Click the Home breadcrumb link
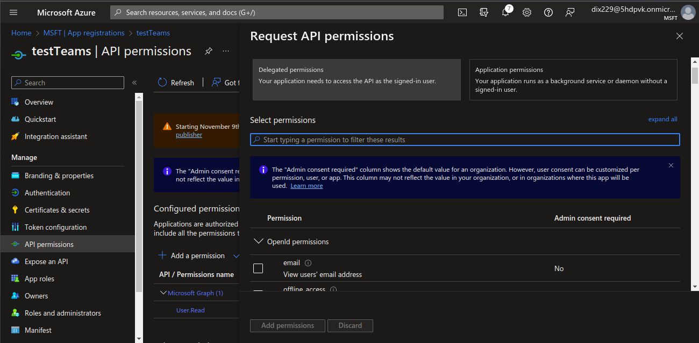The image size is (699, 343). (x=22, y=33)
